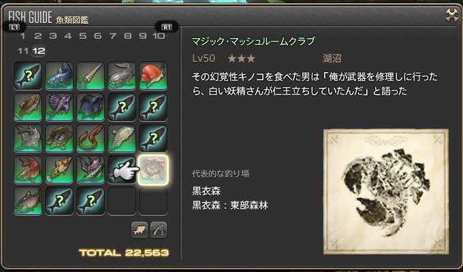
Task: Click the R1 next page button
Action: (167, 27)
